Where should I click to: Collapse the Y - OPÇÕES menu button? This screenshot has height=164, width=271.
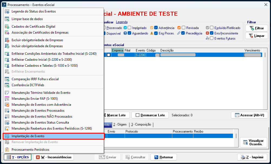(x=18, y=157)
